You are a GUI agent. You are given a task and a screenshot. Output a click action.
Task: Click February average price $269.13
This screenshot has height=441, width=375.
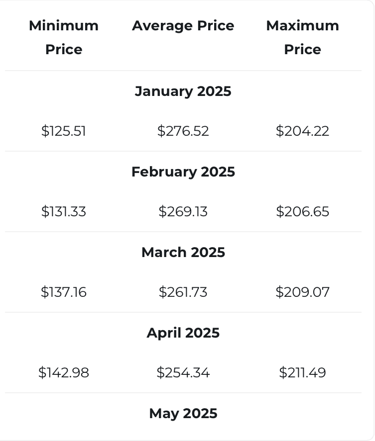(183, 211)
